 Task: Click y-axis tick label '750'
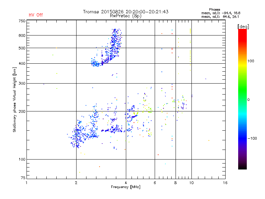[22, 21]
